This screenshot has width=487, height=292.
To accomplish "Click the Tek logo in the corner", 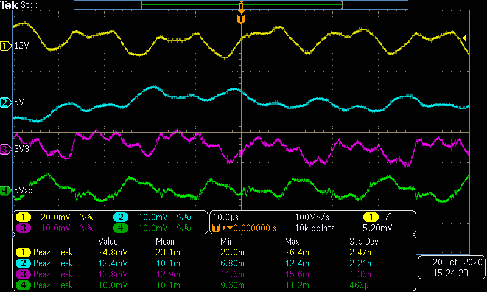I will point(10,5).
